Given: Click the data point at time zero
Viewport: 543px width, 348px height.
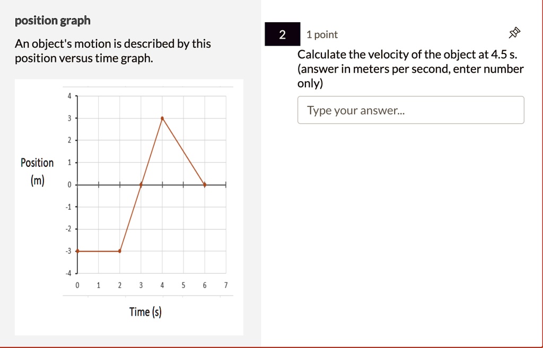Looking at the screenshot, I should click(77, 251).
